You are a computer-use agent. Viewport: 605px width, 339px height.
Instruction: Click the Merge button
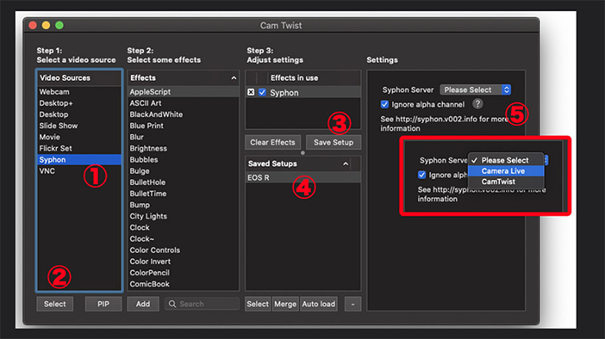(285, 304)
